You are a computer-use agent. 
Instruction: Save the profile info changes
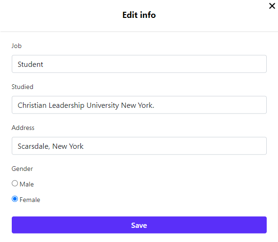[x=139, y=225]
